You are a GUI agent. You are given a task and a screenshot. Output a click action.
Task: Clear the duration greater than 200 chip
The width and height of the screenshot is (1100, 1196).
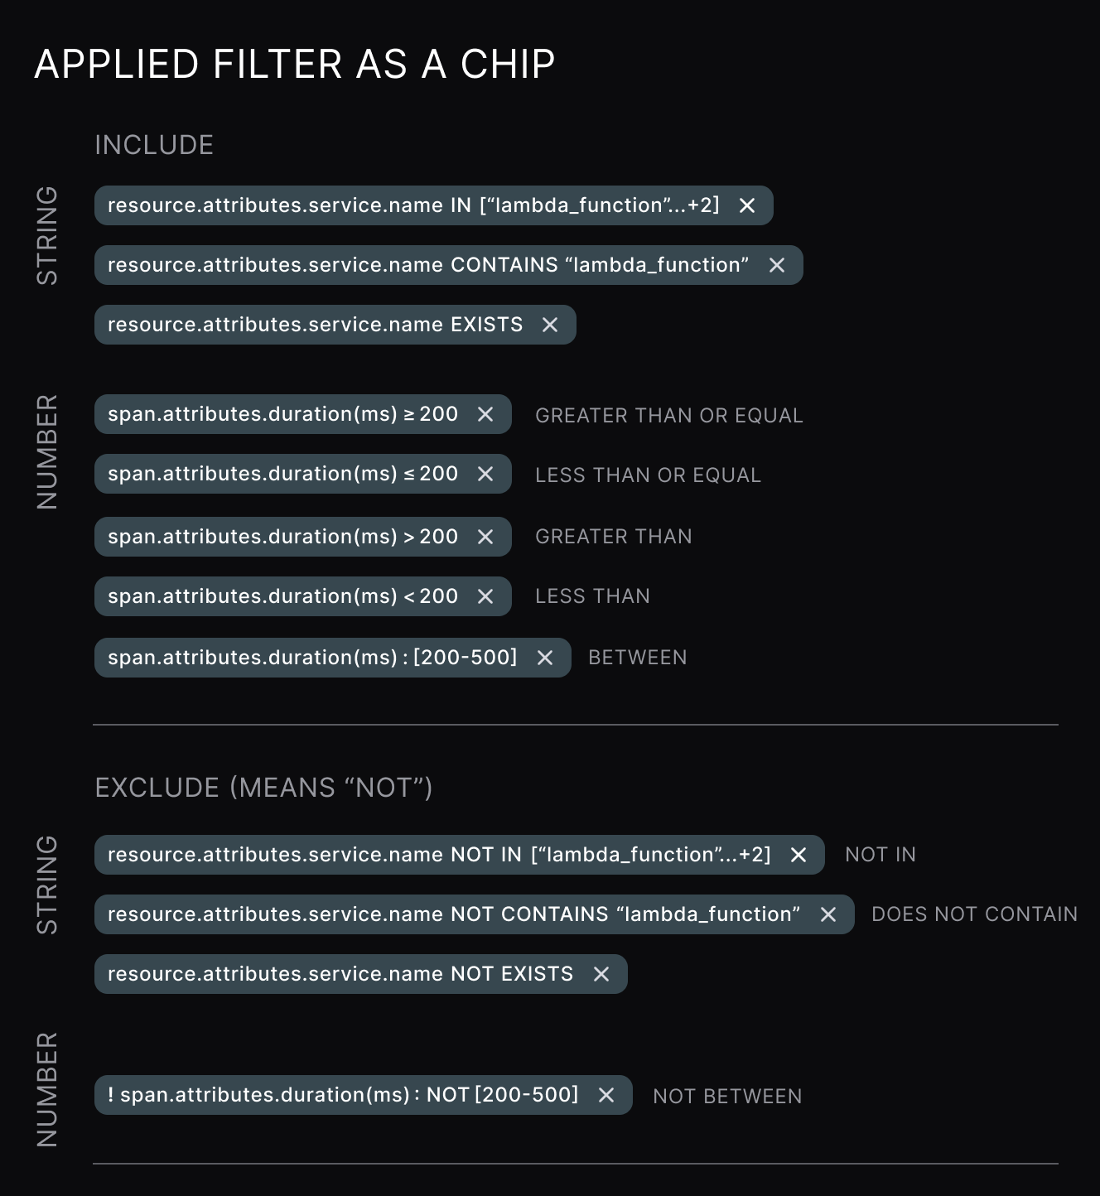(x=485, y=537)
